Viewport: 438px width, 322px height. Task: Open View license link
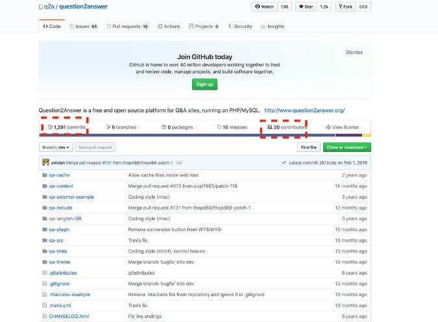[342, 127]
